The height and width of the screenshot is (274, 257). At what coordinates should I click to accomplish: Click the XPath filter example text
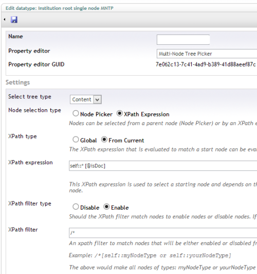(150, 255)
